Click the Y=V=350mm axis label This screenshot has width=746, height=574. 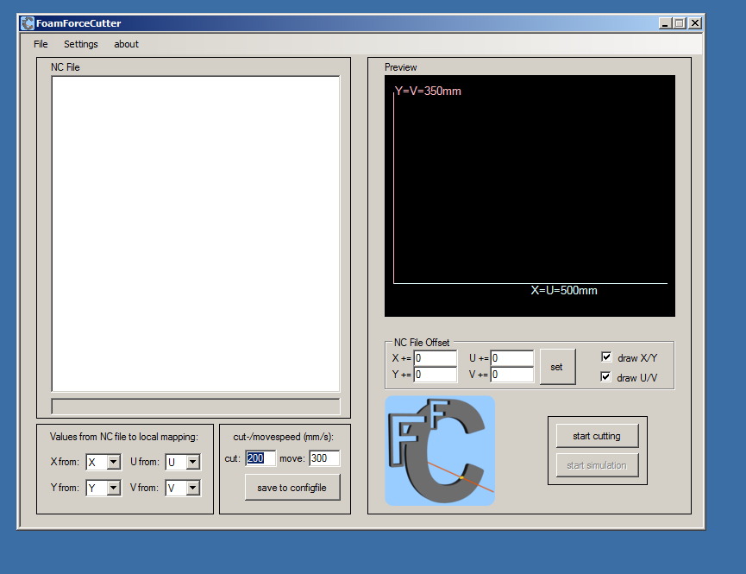point(428,91)
